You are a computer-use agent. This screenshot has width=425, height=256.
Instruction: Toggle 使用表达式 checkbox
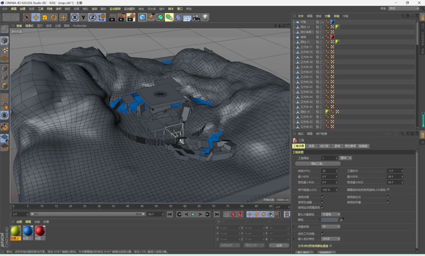(x=388, y=197)
